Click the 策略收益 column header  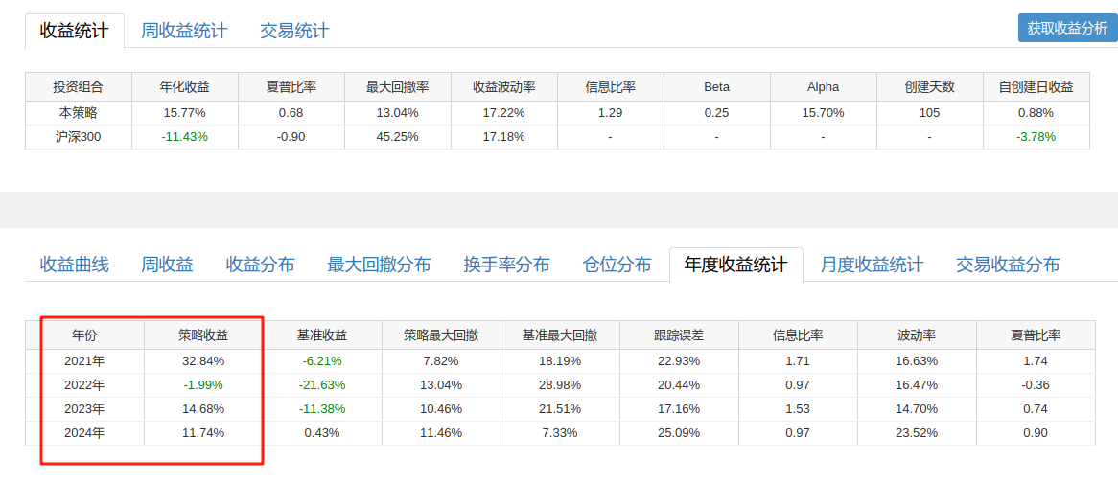tap(203, 335)
